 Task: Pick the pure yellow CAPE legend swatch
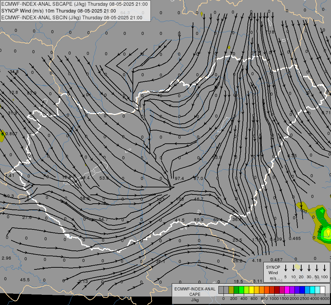pos(252,290)
